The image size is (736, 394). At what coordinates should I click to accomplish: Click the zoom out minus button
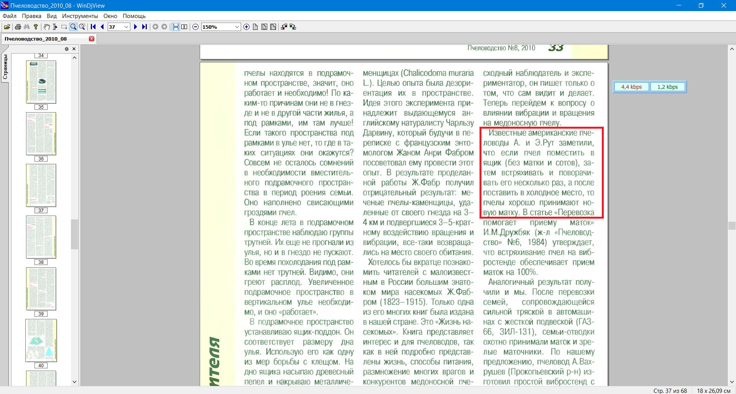(195, 27)
